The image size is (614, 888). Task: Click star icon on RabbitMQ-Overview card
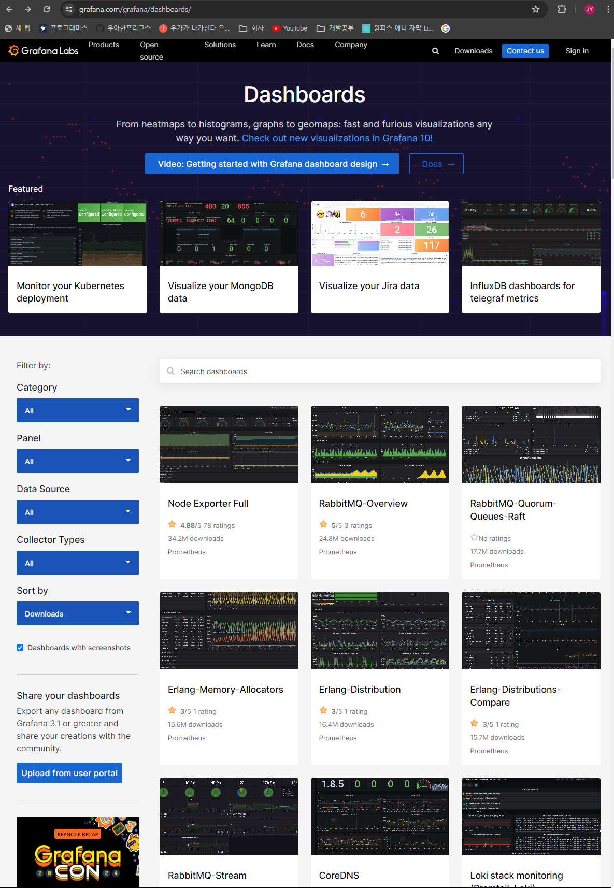point(323,524)
